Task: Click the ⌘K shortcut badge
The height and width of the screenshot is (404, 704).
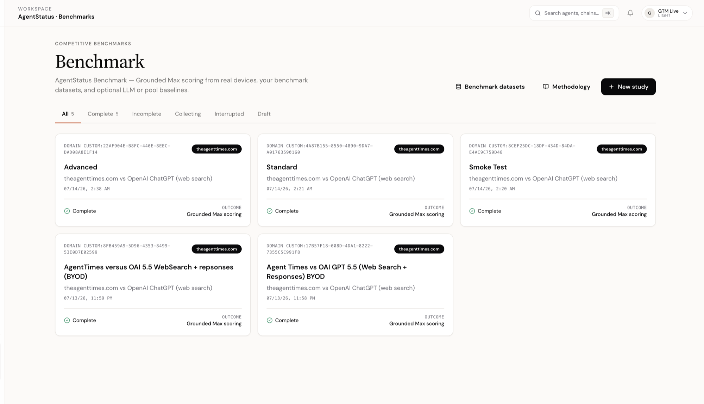Action: tap(608, 13)
